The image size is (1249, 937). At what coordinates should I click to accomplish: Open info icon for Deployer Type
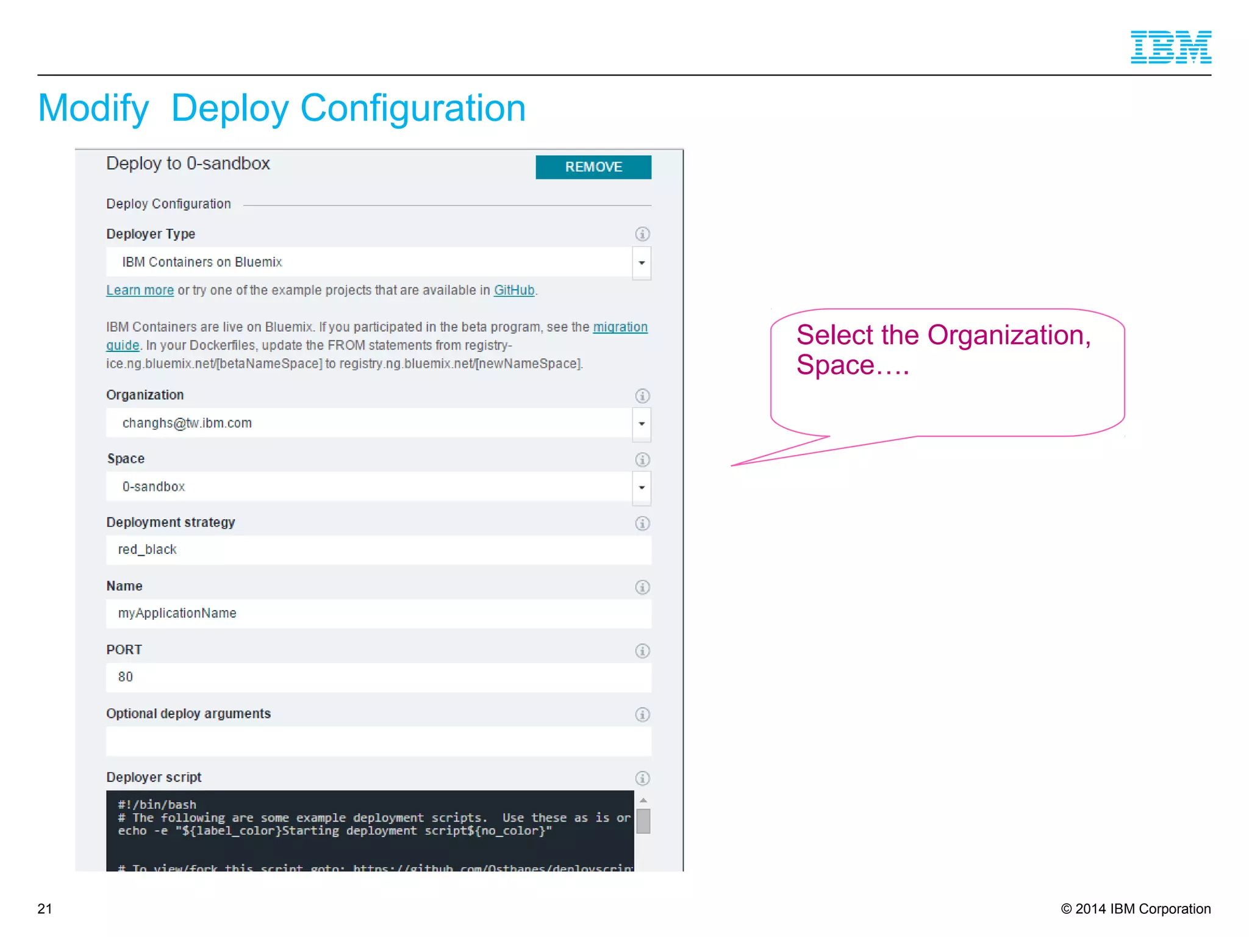(x=642, y=234)
